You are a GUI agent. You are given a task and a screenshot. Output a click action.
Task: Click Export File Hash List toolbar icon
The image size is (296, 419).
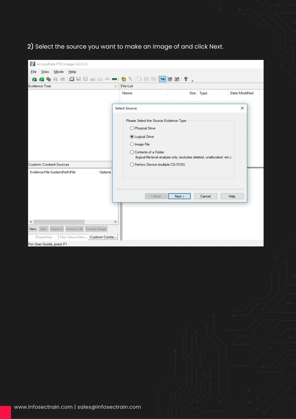pyautogui.click(x=146, y=79)
